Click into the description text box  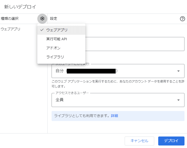click(135, 44)
